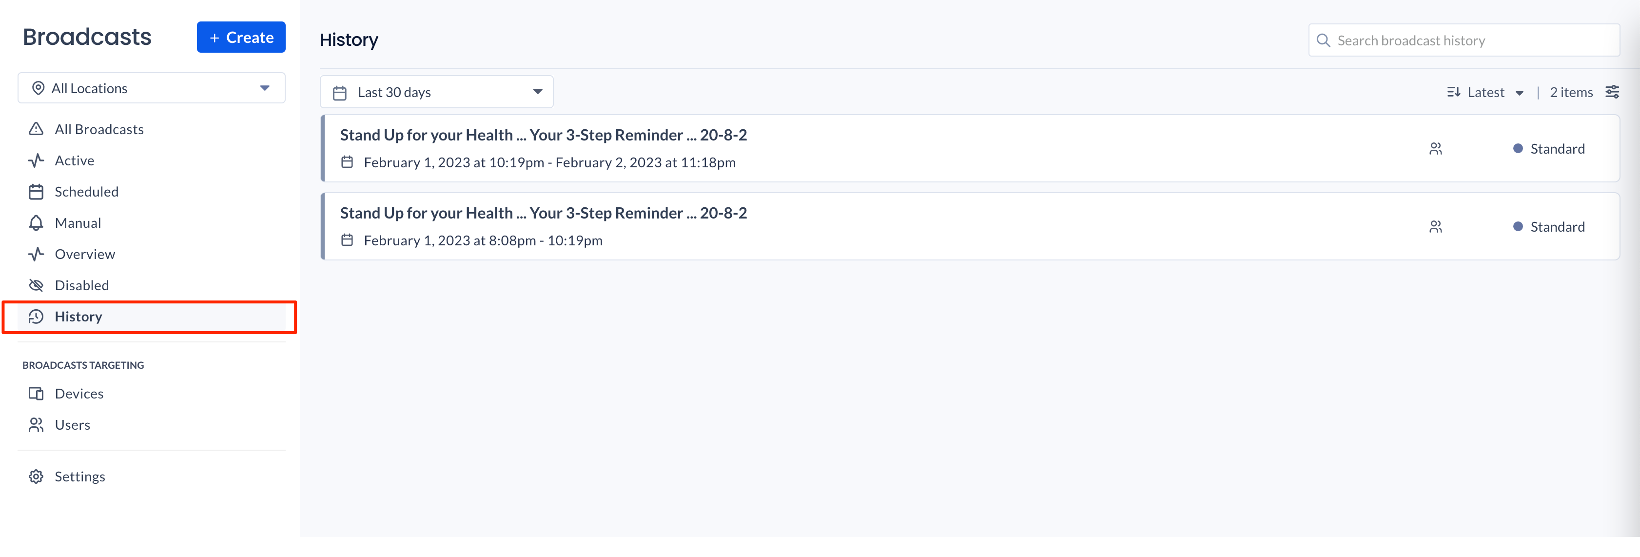Image resolution: width=1640 pixels, height=557 pixels.
Task: Click the Settings gear icon
Action: (x=36, y=476)
